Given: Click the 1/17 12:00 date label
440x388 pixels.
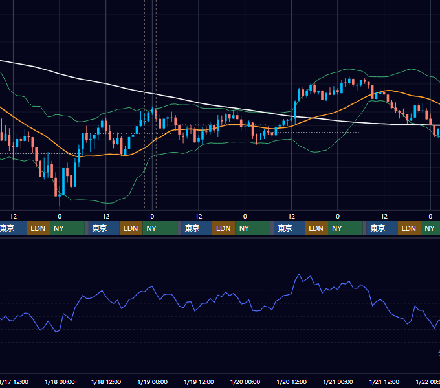Looking at the screenshot, I should point(14,382).
